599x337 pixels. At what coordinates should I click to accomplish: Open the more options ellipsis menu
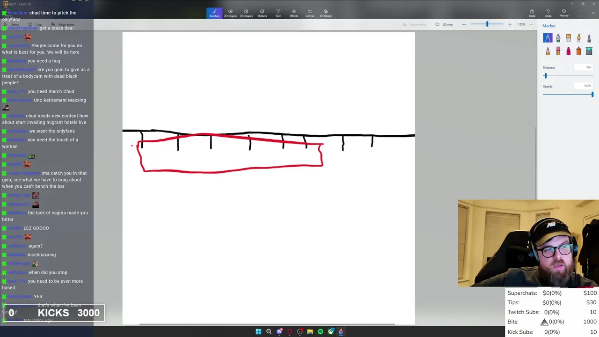[x=532, y=24]
